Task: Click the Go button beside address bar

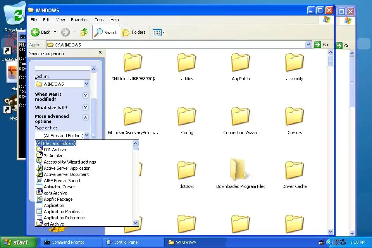Action: 321,45
